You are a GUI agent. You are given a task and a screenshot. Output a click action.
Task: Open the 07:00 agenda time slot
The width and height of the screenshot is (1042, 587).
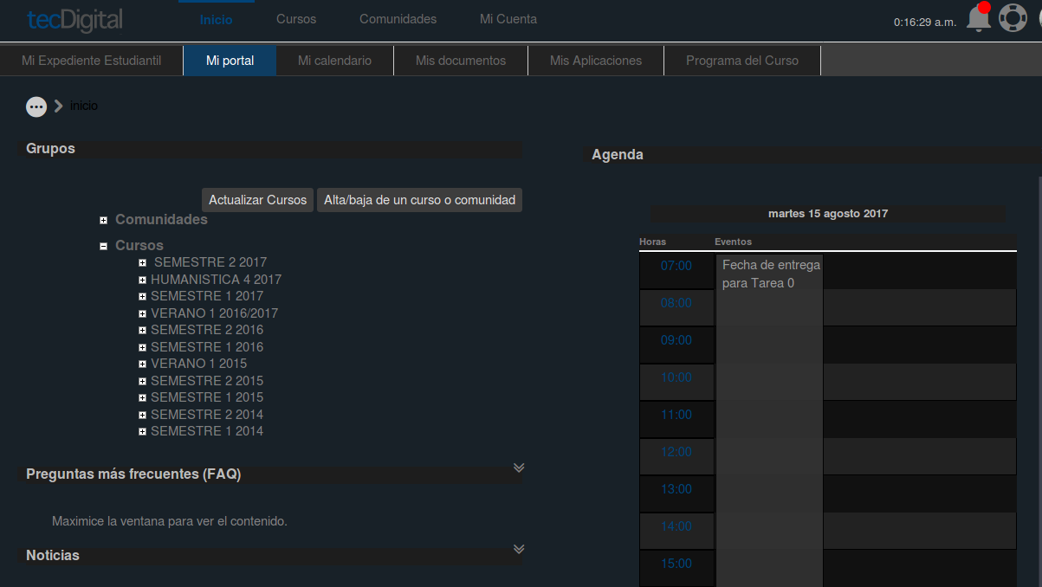[x=676, y=266]
